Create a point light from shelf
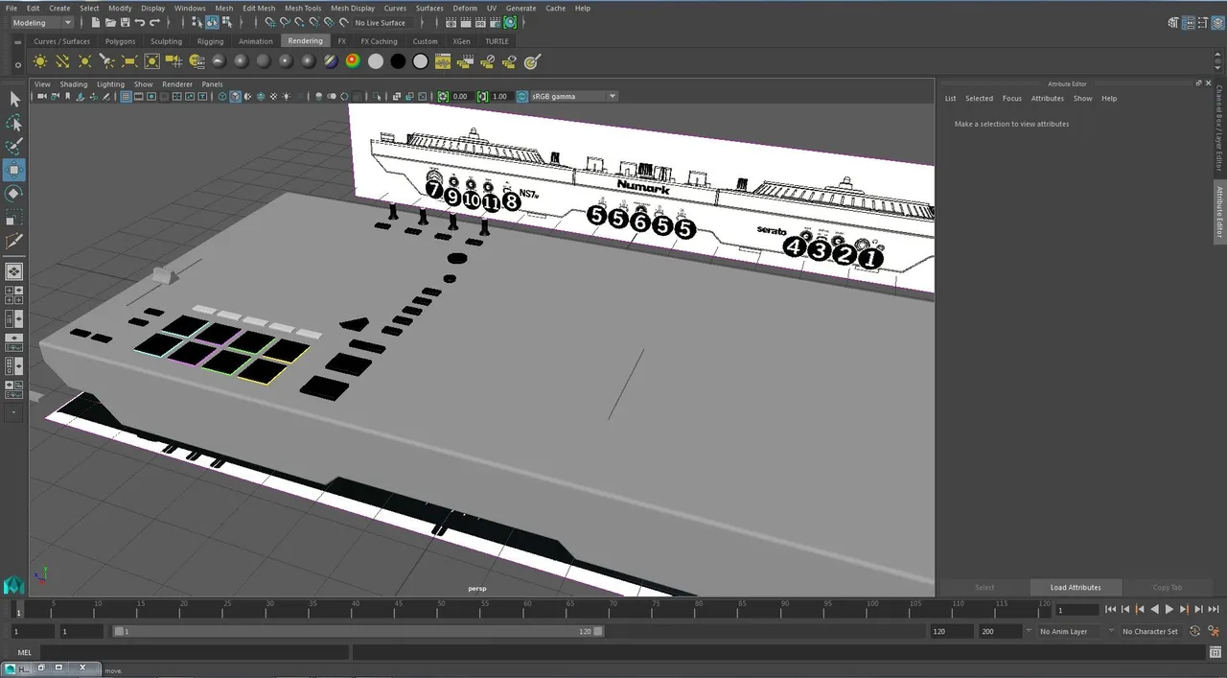Image resolution: width=1227 pixels, height=678 pixels. tap(85, 61)
